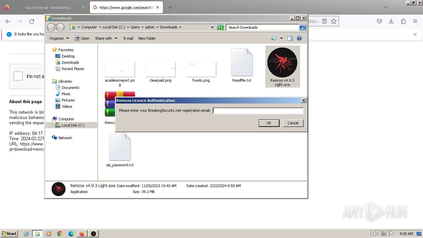The image size is (423, 238).
Task: Open the list all tabs dropdown
Action: (x=386, y=7)
